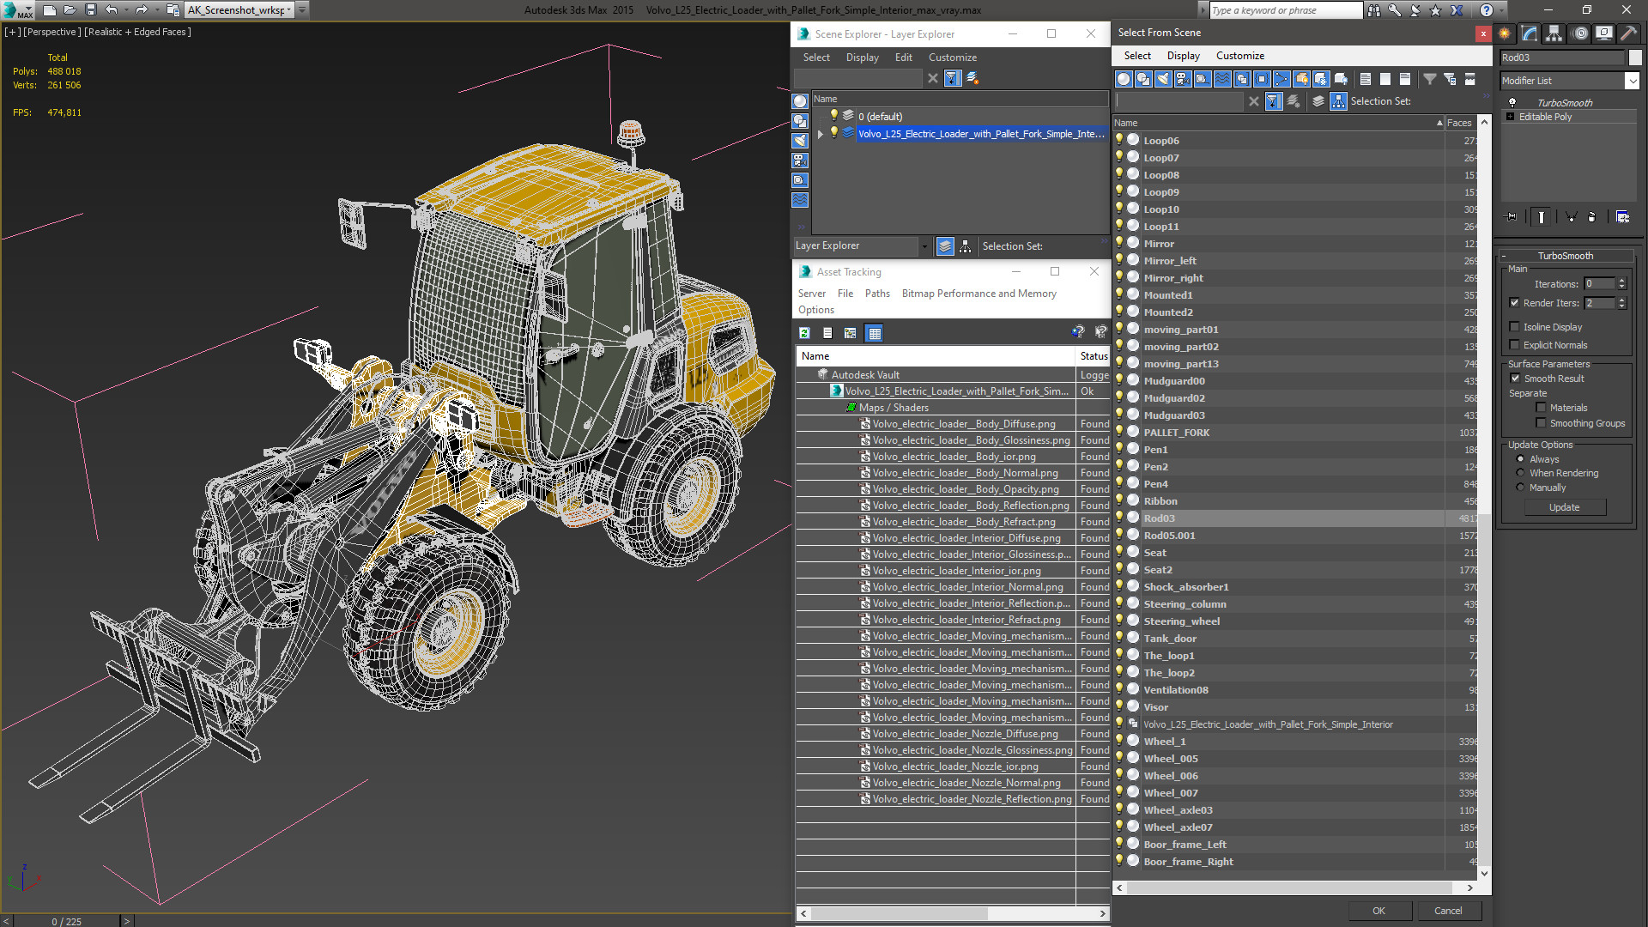Open the 3ds Max application menu logo
The width and height of the screenshot is (1648, 927).
pos(17,10)
